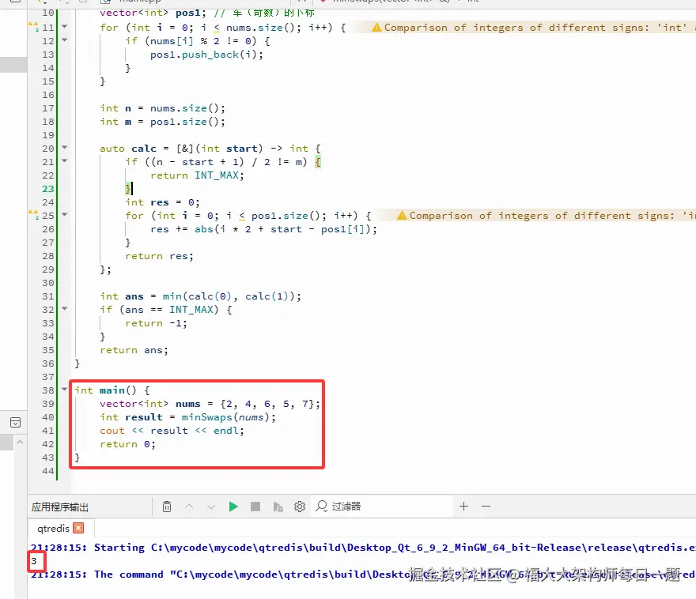Viewport: 696px width, 599px height.
Task: Click 'int m = pos1.size();' code line
Action: [x=162, y=122]
